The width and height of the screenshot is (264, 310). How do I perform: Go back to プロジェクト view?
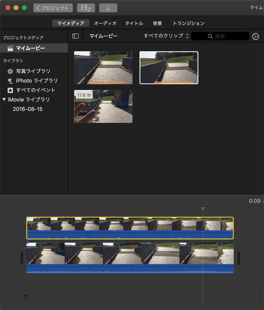53,8
